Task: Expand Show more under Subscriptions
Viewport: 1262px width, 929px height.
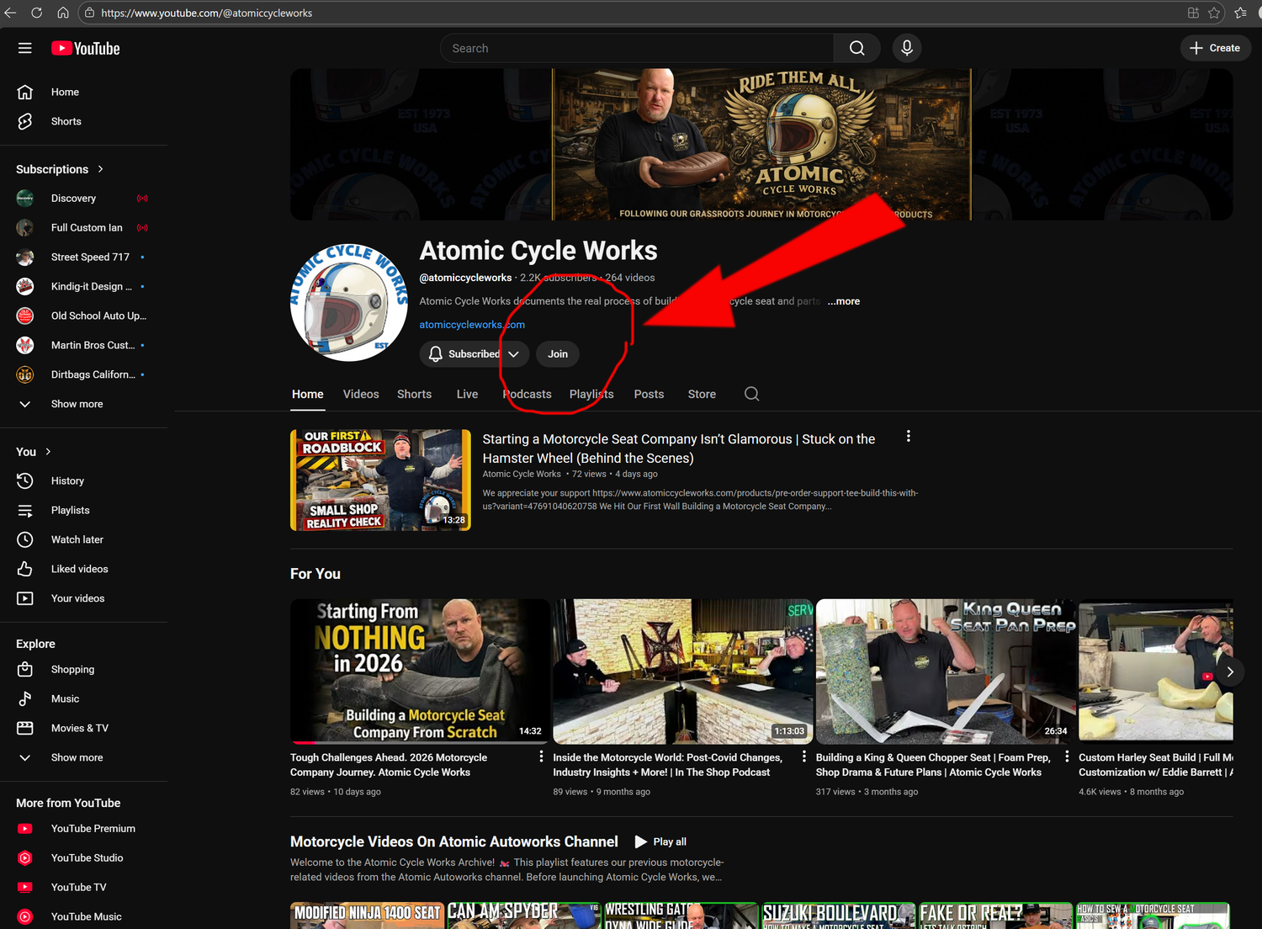Action: [77, 404]
